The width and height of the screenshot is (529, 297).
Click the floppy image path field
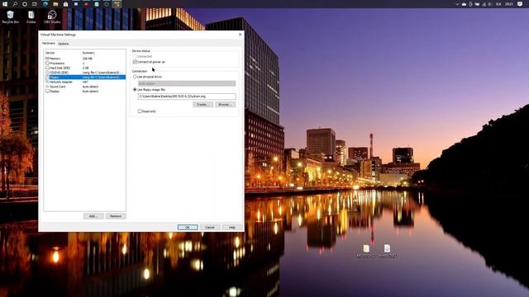click(x=187, y=97)
